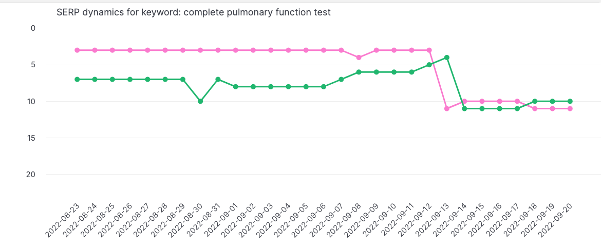
Task: Click the green peak point on 2022-09-13
Action: [x=447, y=58]
